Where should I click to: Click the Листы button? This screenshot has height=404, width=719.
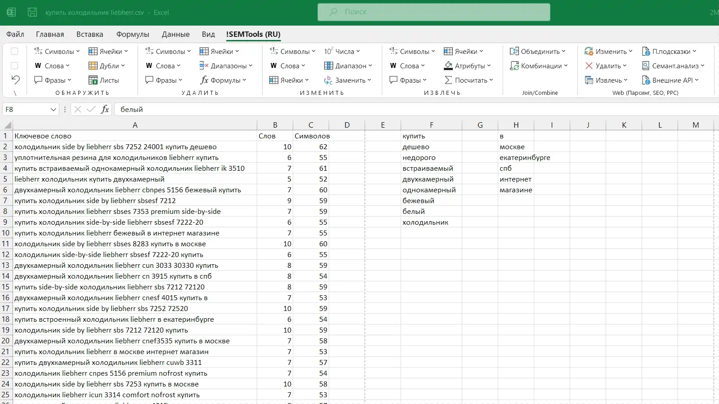tap(104, 80)
